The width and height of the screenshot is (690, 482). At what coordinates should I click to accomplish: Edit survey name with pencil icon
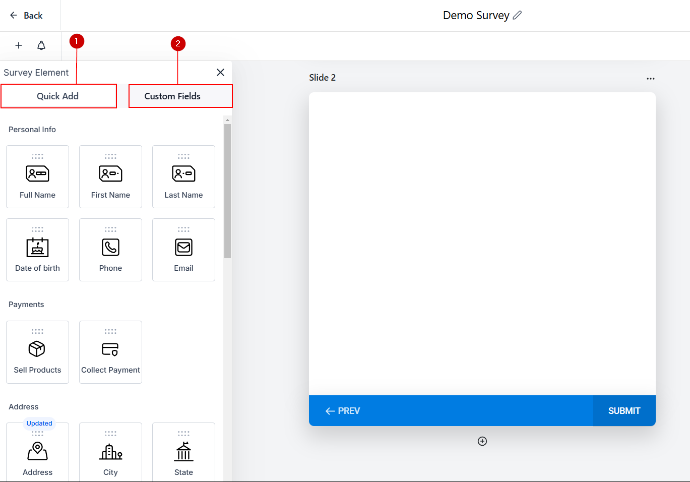click(x=517, y=15)
